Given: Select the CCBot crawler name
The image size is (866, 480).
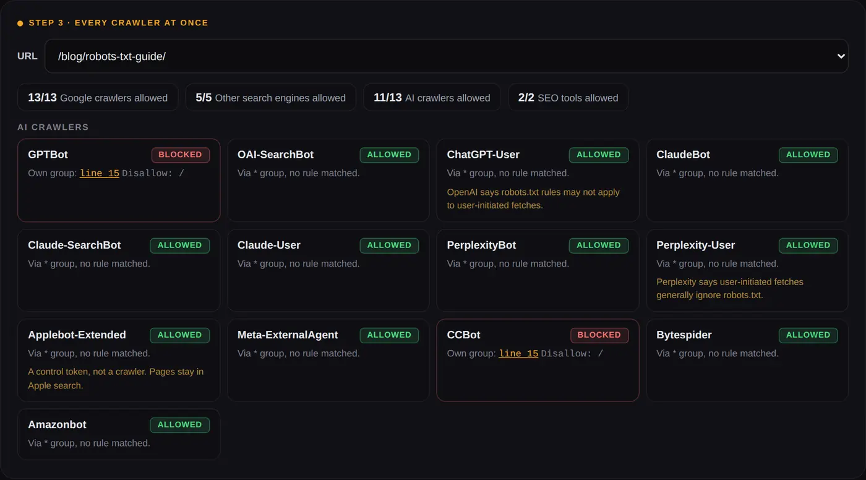Looking at the screenshot, I should pyautogui.click(x=463, y=335).
